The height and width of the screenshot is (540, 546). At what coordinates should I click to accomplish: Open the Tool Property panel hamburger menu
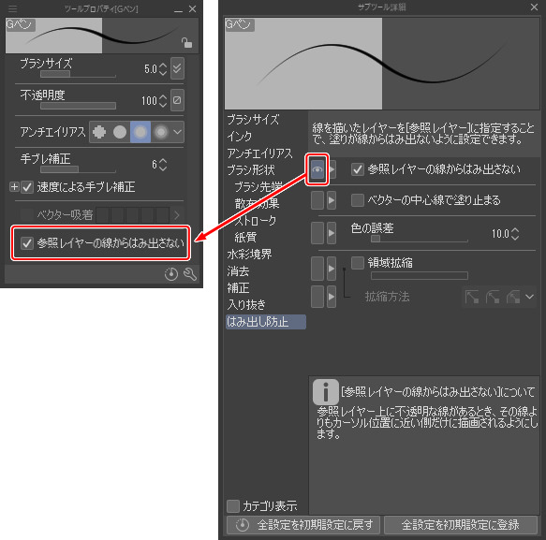tap(13, 8)
